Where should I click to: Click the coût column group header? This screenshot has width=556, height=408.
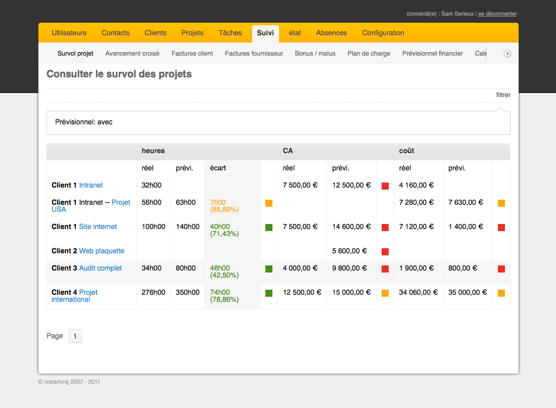(406, 151)
